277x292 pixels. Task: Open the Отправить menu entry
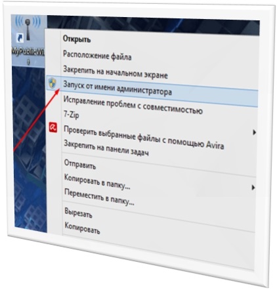[80, 164]
